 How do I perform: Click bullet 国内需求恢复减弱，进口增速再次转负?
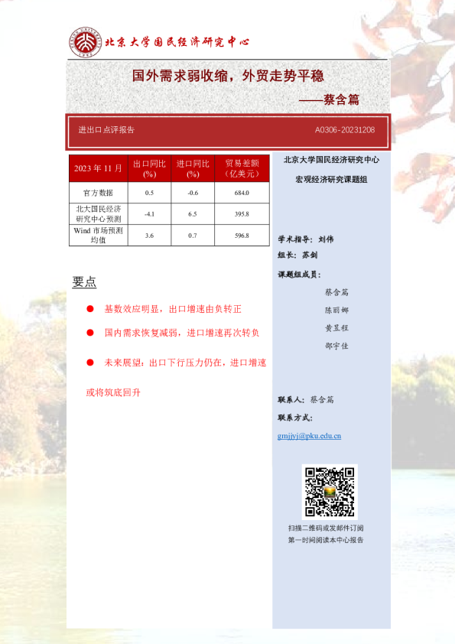[x=182, y=333]
